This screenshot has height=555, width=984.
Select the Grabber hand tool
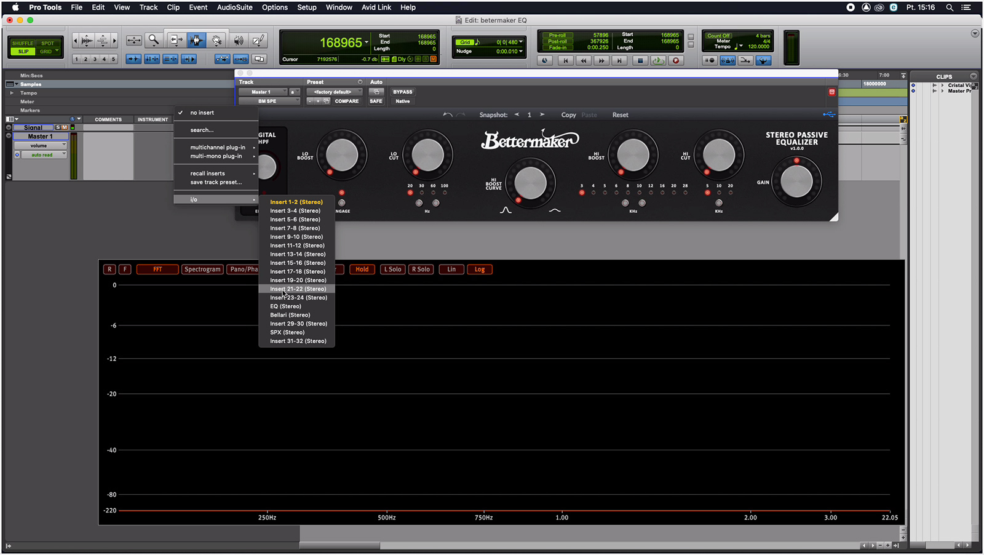coord(217,41)
